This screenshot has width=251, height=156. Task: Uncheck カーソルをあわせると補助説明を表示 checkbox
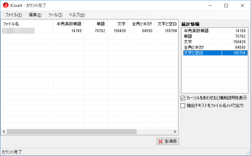183,98
